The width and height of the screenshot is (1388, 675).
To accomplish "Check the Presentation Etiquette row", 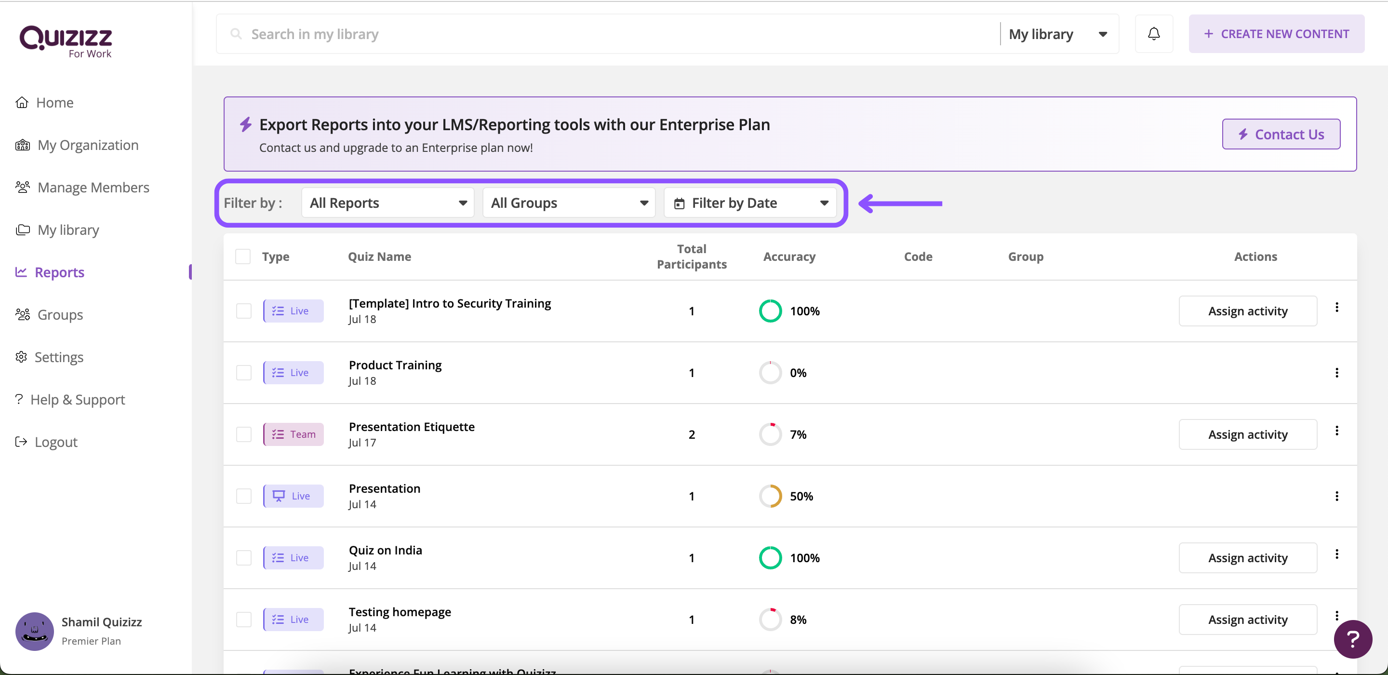I will click(x=243, y=434).
